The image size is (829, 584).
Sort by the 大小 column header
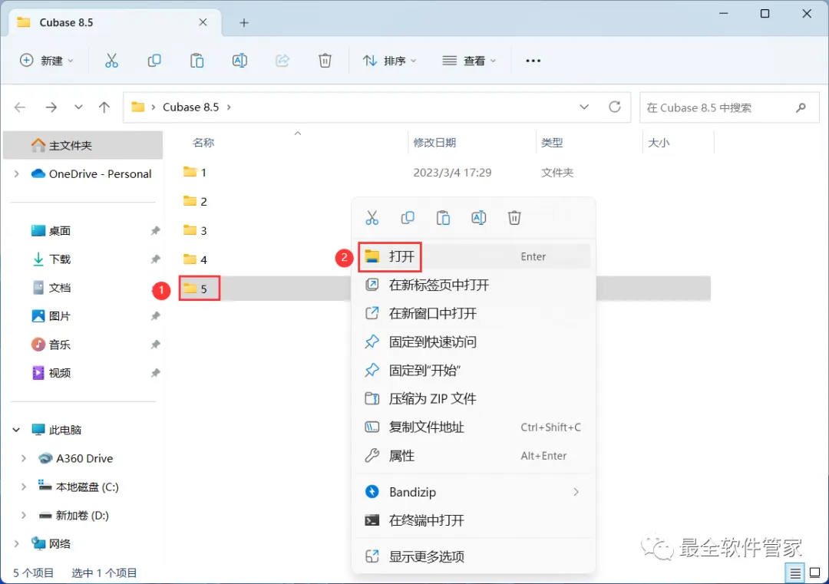659,143
